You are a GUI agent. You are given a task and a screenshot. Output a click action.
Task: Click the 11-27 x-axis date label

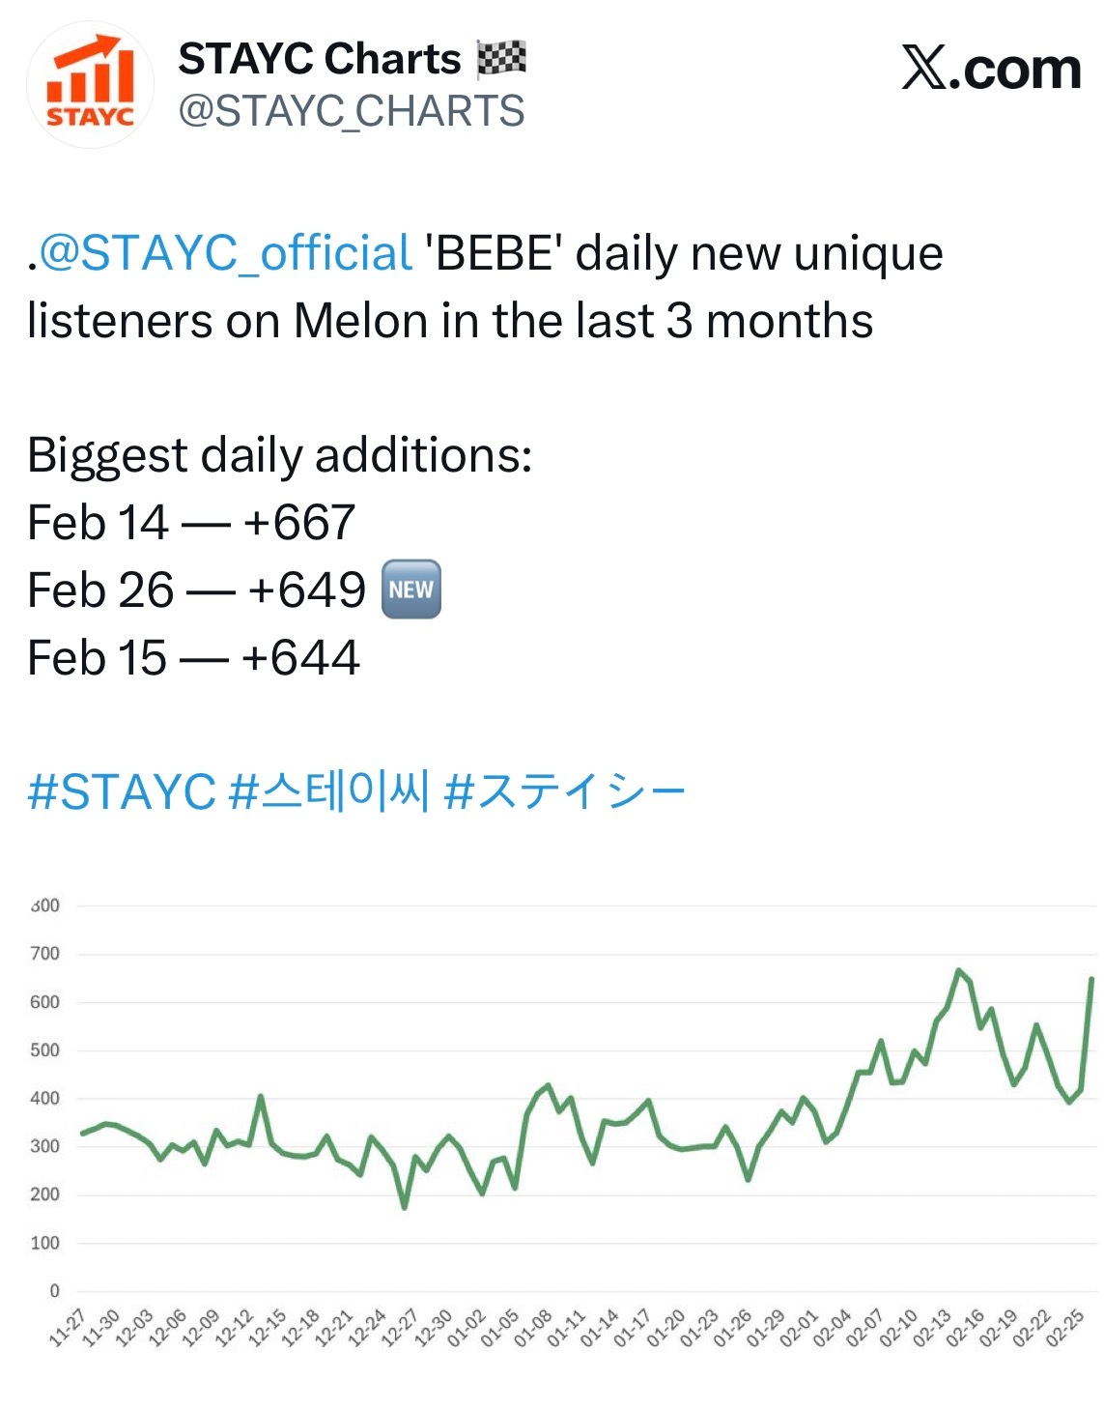coord(68,1328)
